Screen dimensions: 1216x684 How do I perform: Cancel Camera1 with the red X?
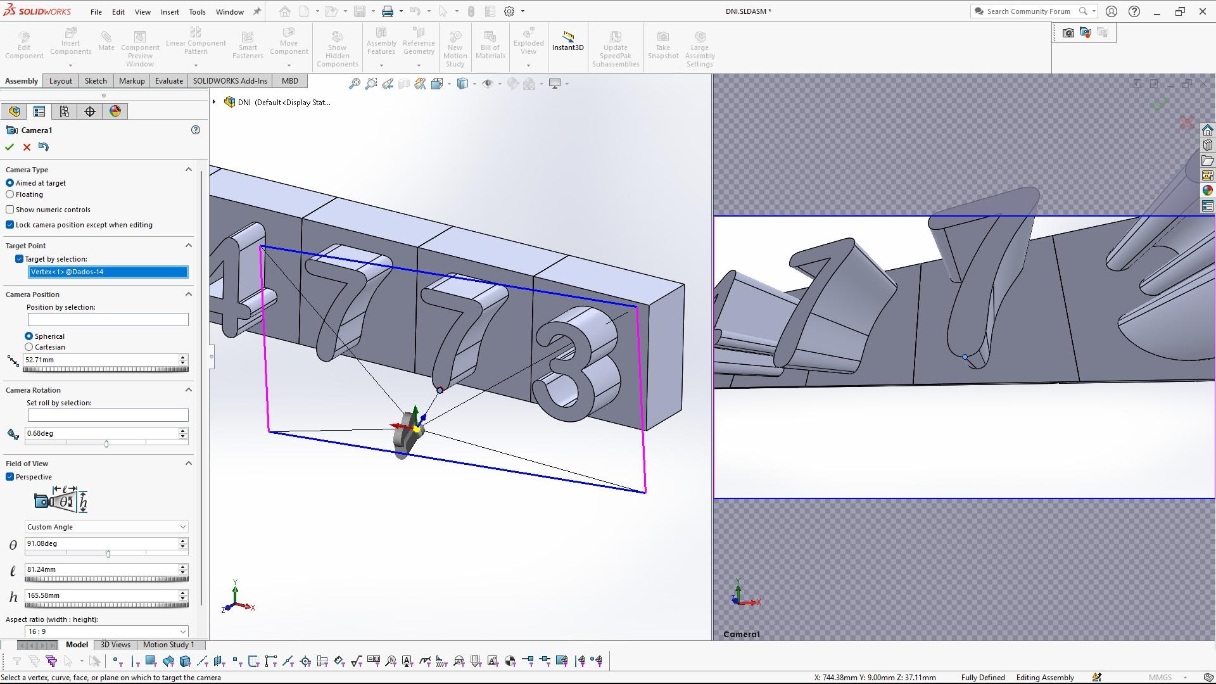pyautogui.click(x=27, y=147)
